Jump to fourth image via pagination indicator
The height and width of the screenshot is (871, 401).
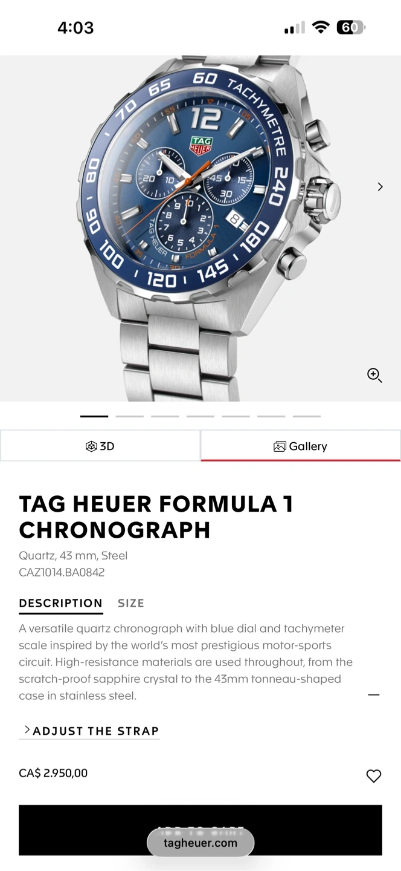click(200, 416)
